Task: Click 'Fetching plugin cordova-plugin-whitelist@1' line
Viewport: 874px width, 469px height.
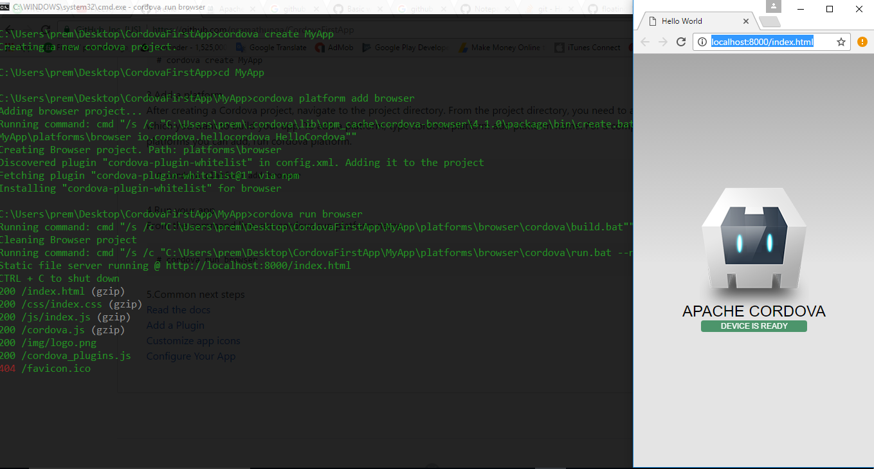Action: coord(149,176)
